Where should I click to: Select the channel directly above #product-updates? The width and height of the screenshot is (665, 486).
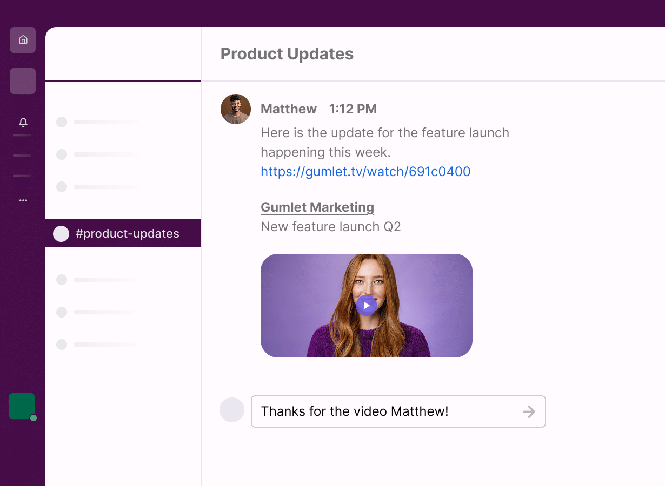97,187
